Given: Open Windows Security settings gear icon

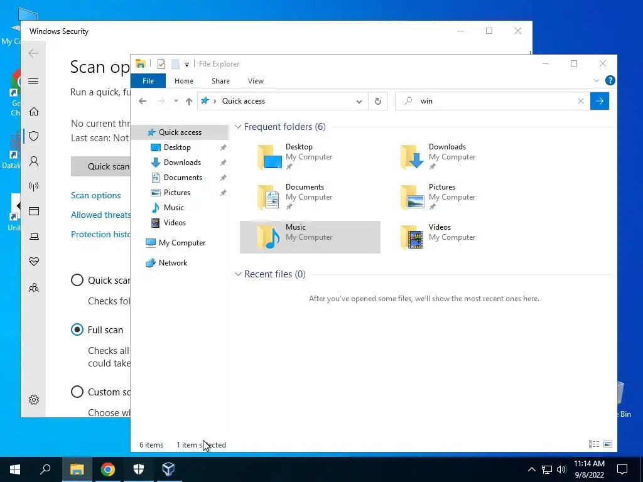Looking at the screenshot, I should [34, 400].
